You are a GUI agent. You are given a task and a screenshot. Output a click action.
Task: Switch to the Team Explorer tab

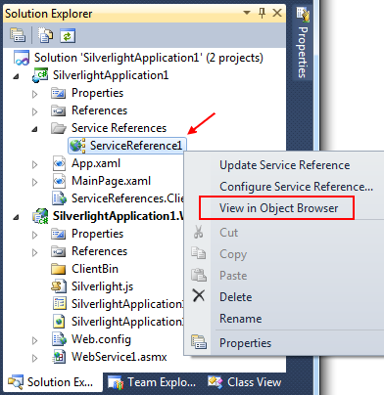[153, 382]
